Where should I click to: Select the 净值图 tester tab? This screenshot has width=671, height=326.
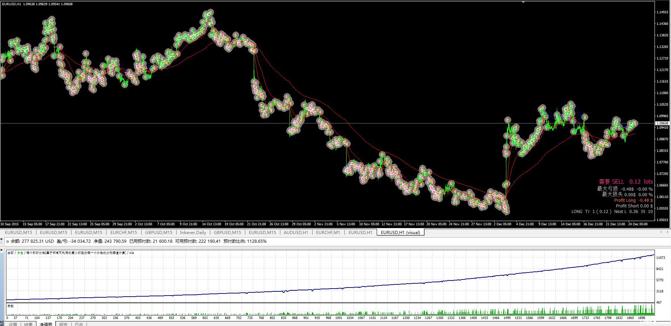point(46,324)
